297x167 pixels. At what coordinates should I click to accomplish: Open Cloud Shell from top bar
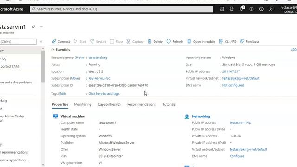coord(222,9)
